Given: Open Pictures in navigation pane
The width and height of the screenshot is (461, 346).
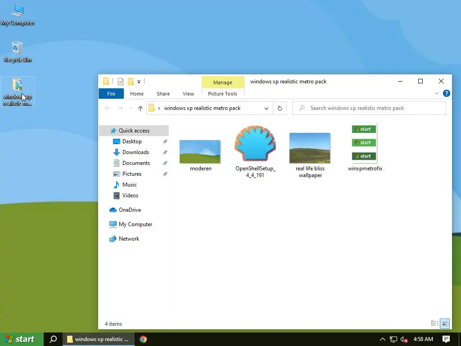Looking at the screenshot, I should click(132, 174).
